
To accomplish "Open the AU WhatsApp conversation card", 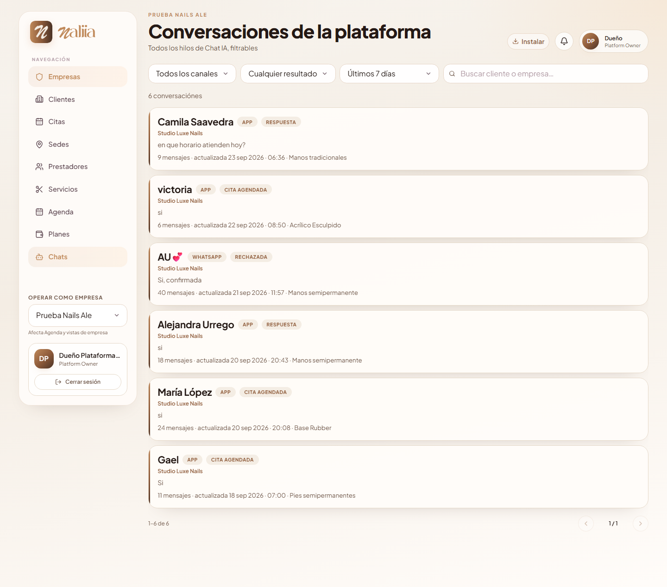I will click(x=398, y=274).
